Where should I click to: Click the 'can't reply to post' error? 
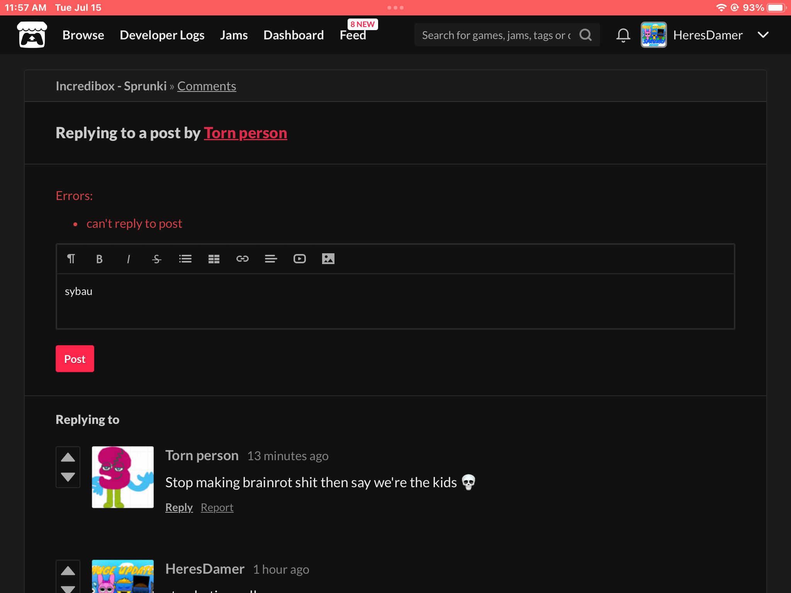134,224
